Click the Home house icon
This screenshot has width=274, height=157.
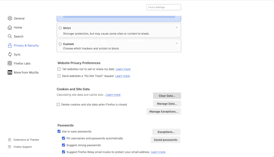tap(10, 27)
